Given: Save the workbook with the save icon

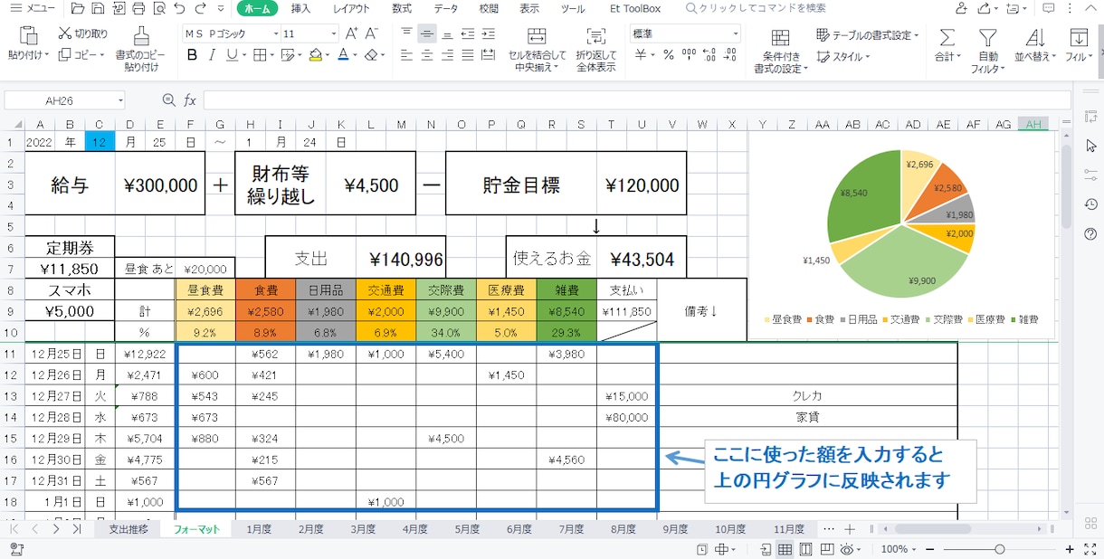Looking at the screenshot, I should [98, 9].
